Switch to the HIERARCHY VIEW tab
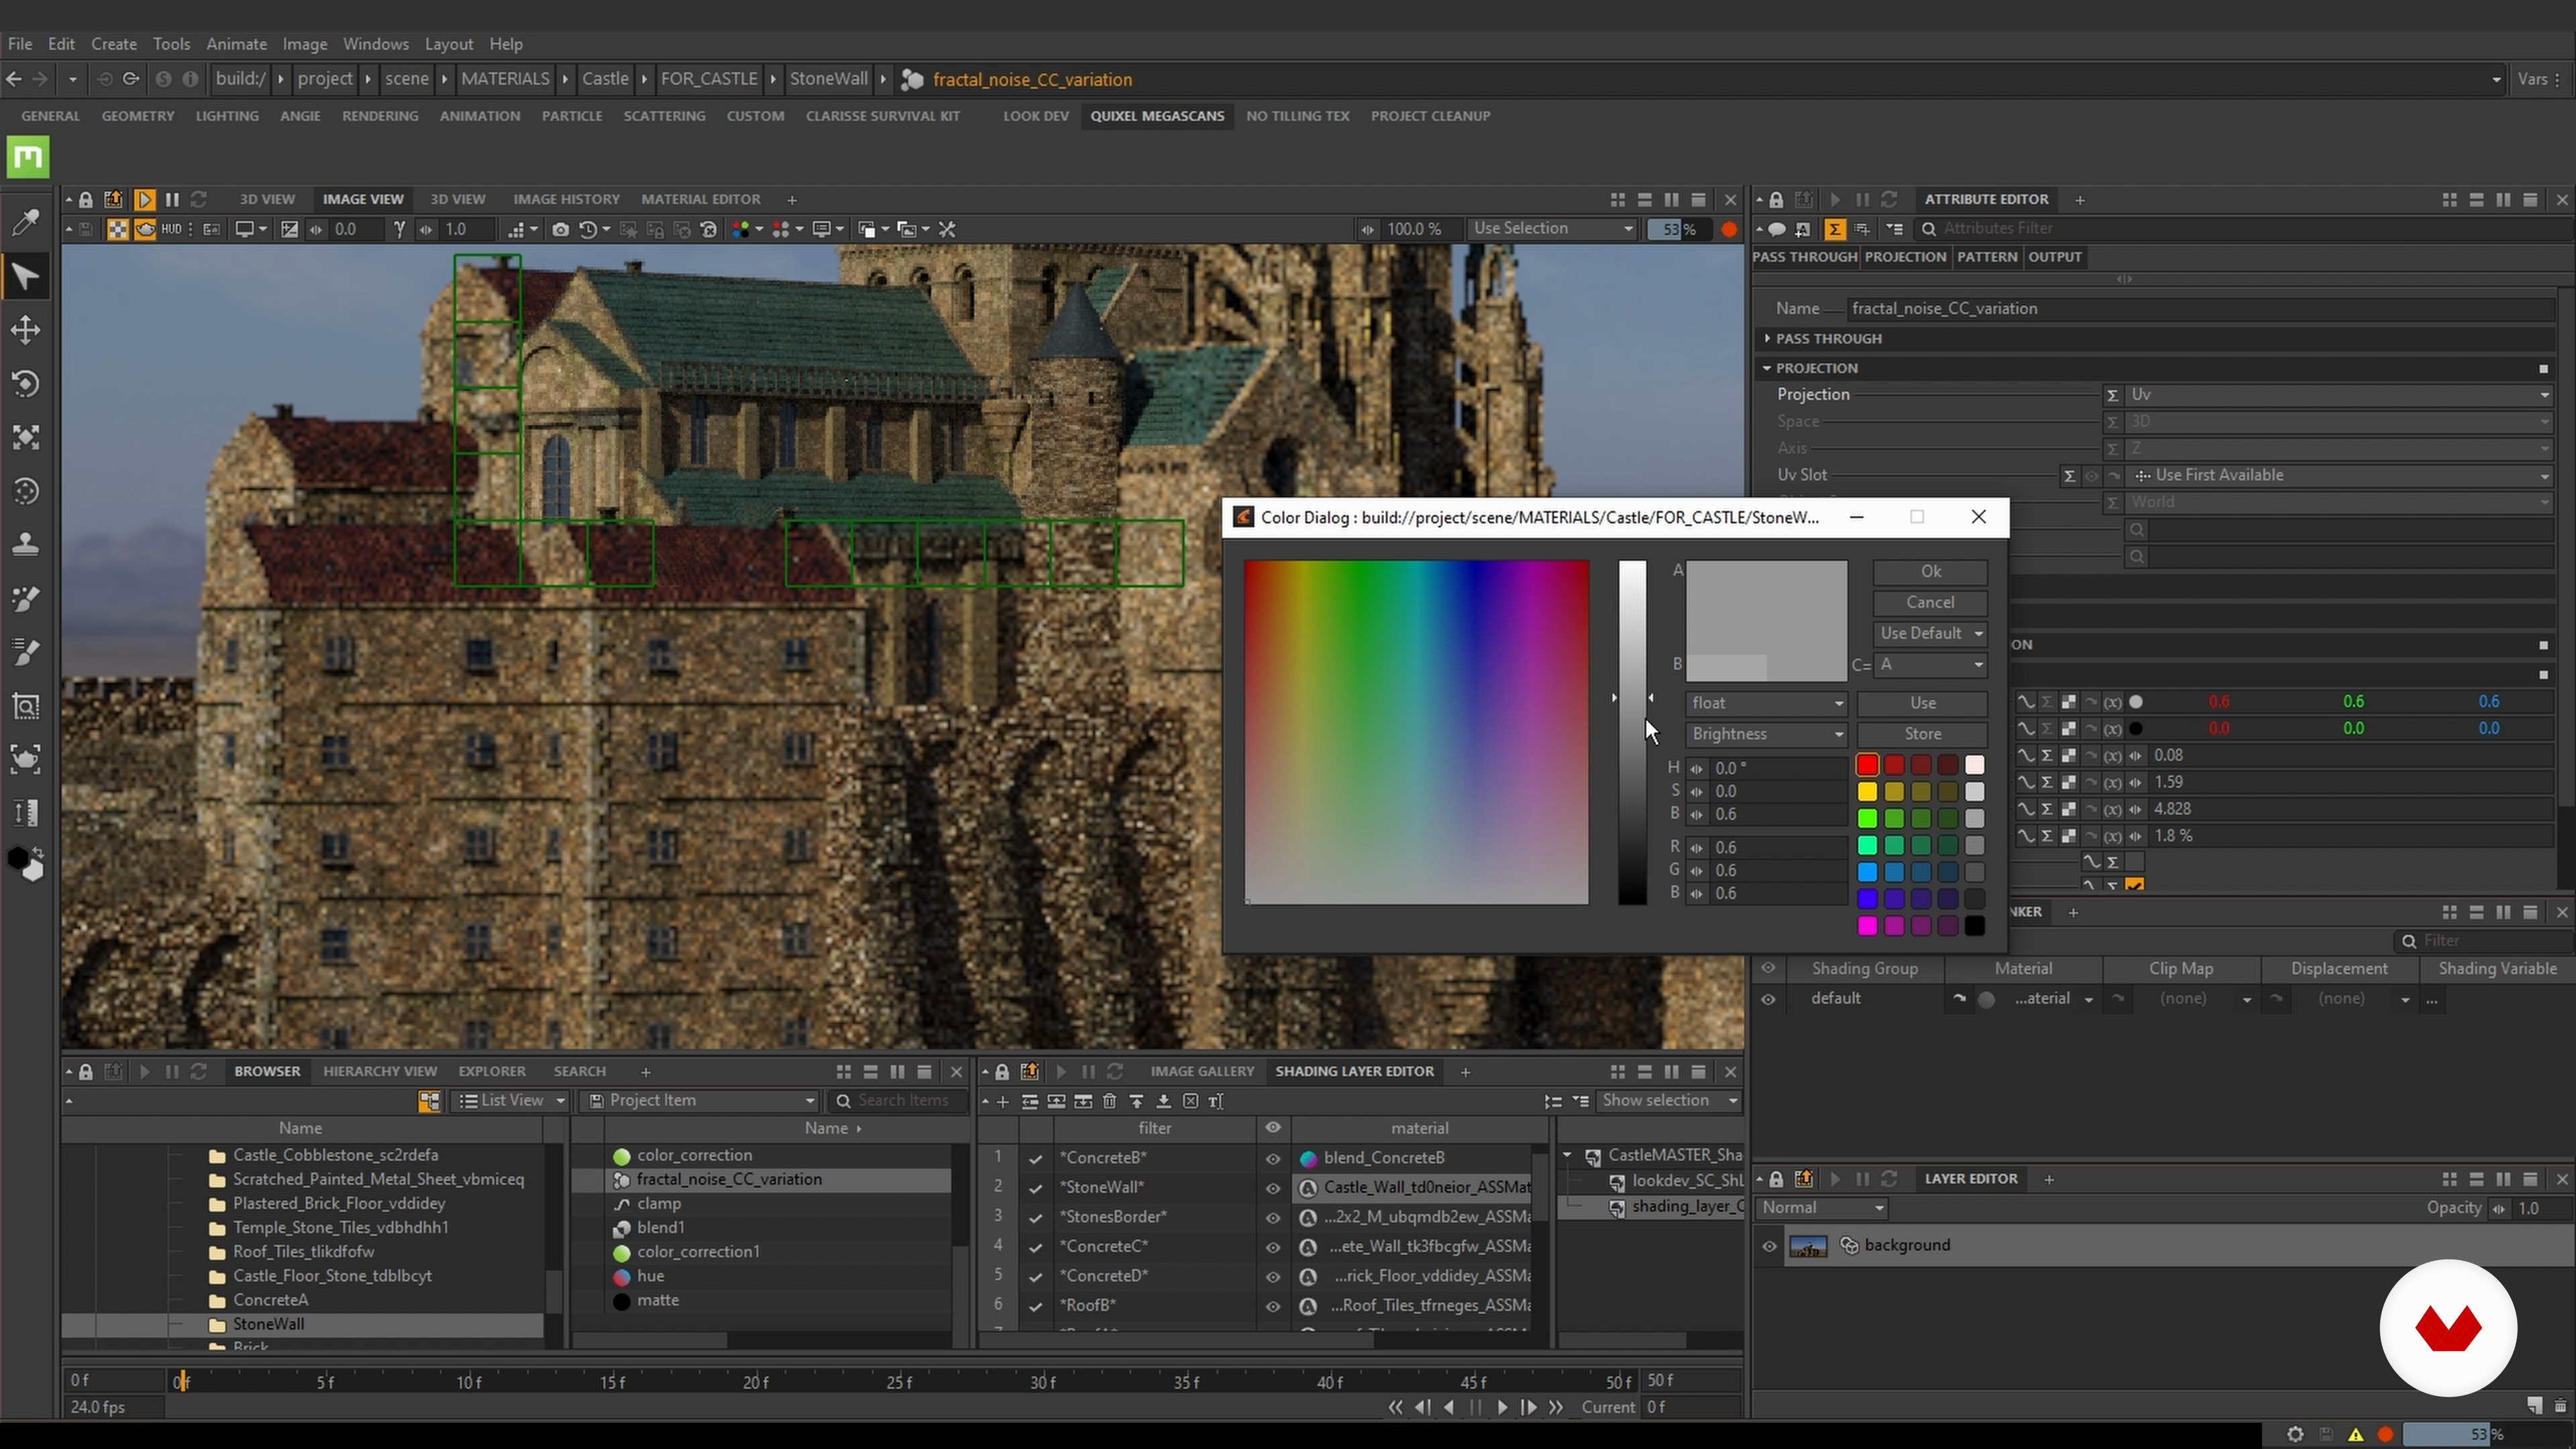 (x=380, y=1071)
